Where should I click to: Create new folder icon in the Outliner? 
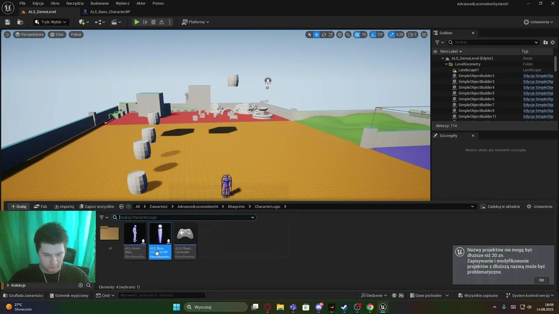click(545, 42)
